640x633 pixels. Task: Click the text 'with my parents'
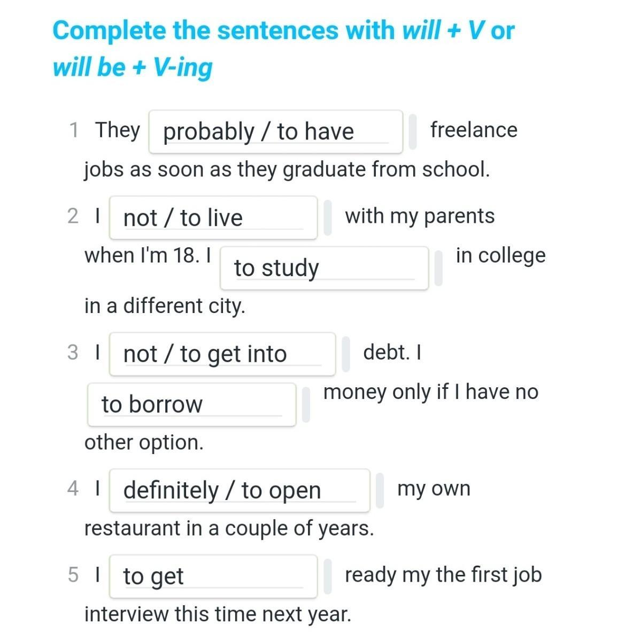coord(420,216)
